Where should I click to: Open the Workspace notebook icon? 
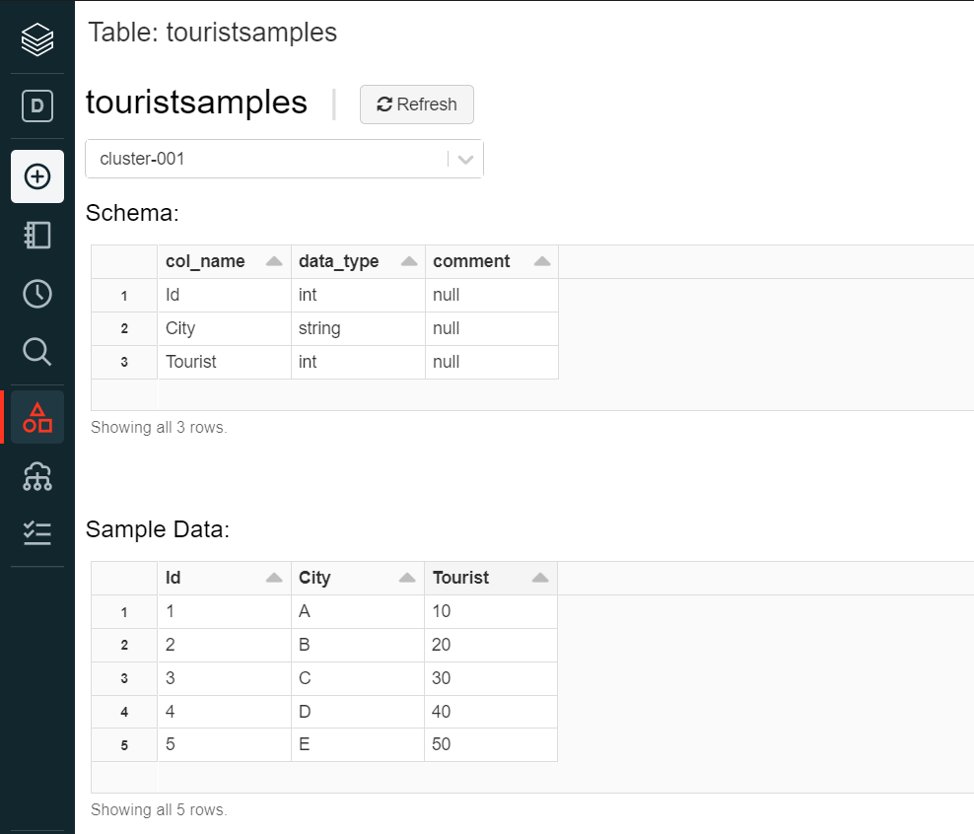coord(37,235)
